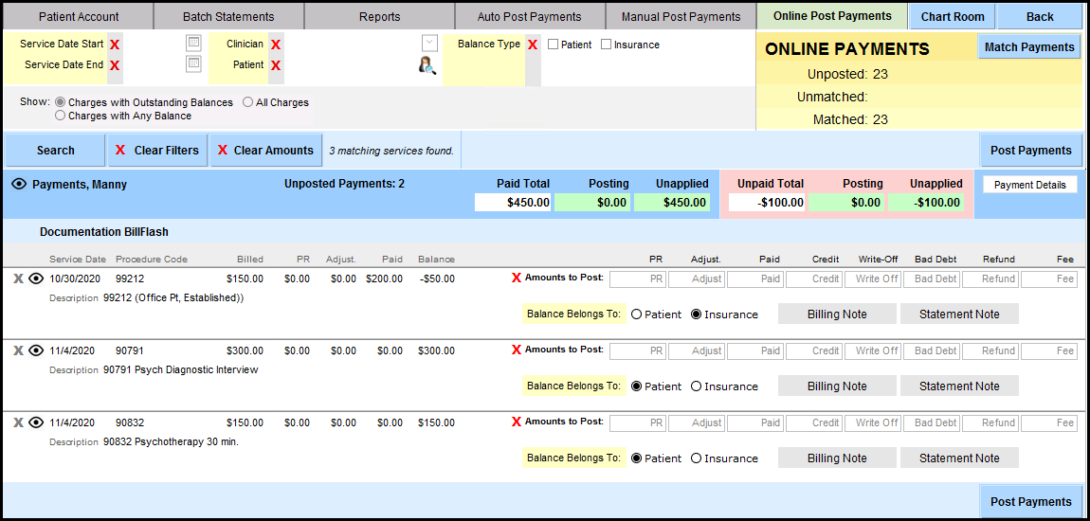This screenshot has height=521, width=1090.
Task: Open calendar picker for Service Date Start
Action: point(193,44)
